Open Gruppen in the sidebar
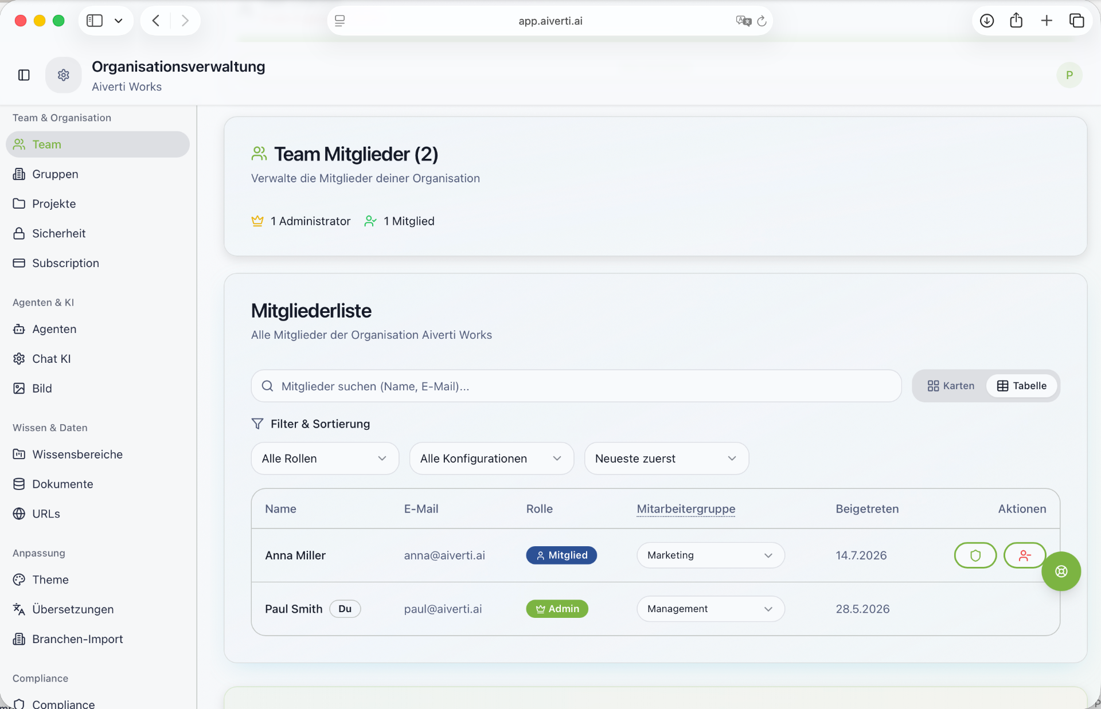This screenshot has height=709, width=1101. 97,174
